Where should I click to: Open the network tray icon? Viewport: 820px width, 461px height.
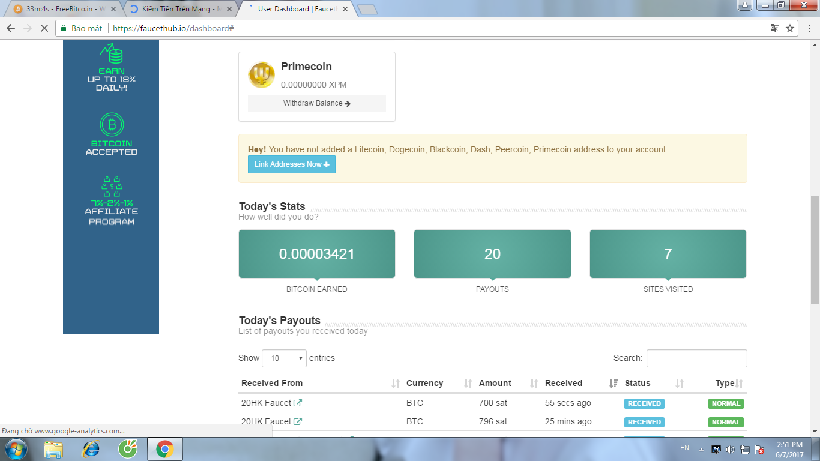click(745, 449)
